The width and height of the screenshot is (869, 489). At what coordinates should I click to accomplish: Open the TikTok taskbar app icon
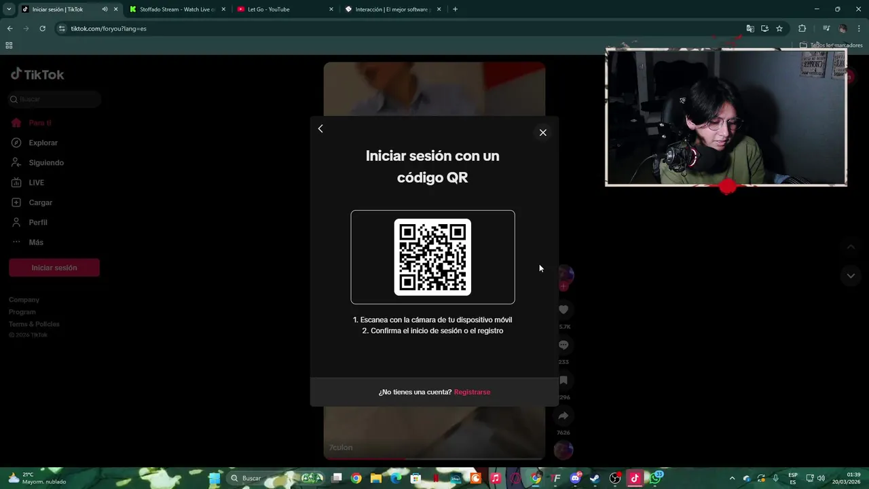click(x=635, y=478)
